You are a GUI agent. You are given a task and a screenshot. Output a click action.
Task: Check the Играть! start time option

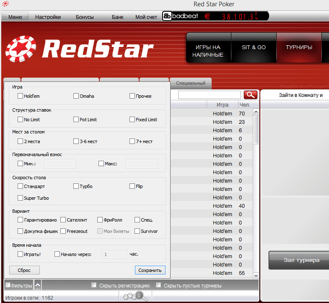point(21,254)
